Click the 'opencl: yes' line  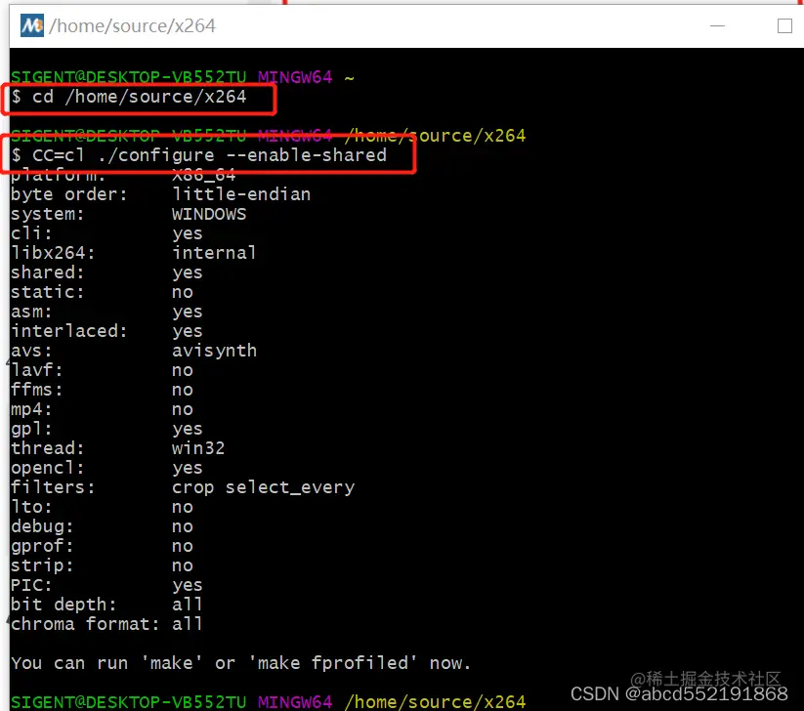(106, 468)
